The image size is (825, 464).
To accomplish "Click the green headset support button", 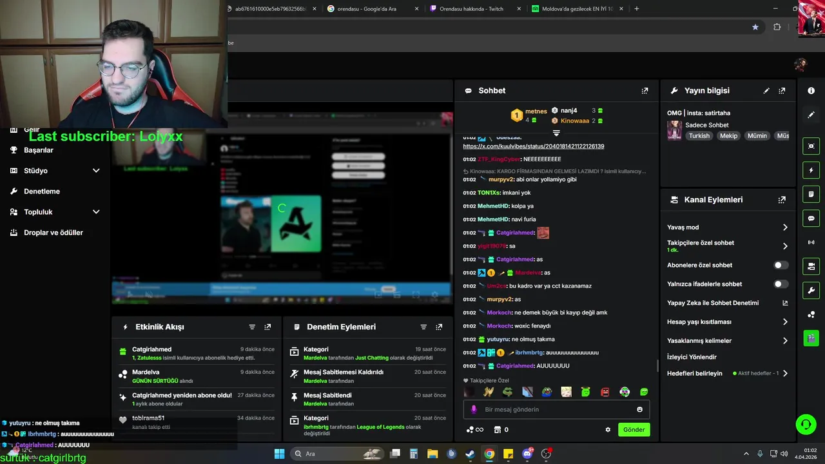I will click(806, 424).
